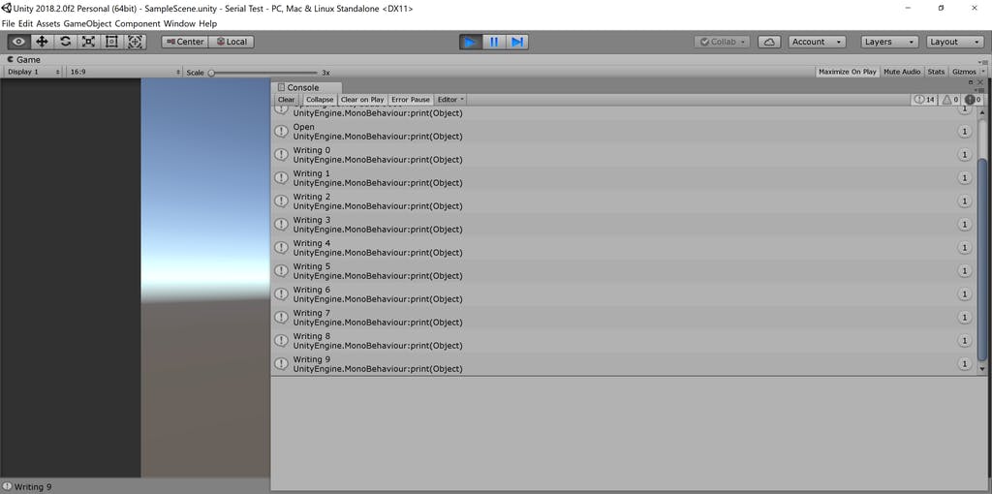Toggle Local handle orientation button

click(231, 42)
